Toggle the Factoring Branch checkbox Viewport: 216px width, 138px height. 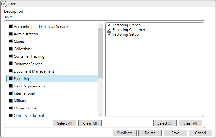pos(109,25)
